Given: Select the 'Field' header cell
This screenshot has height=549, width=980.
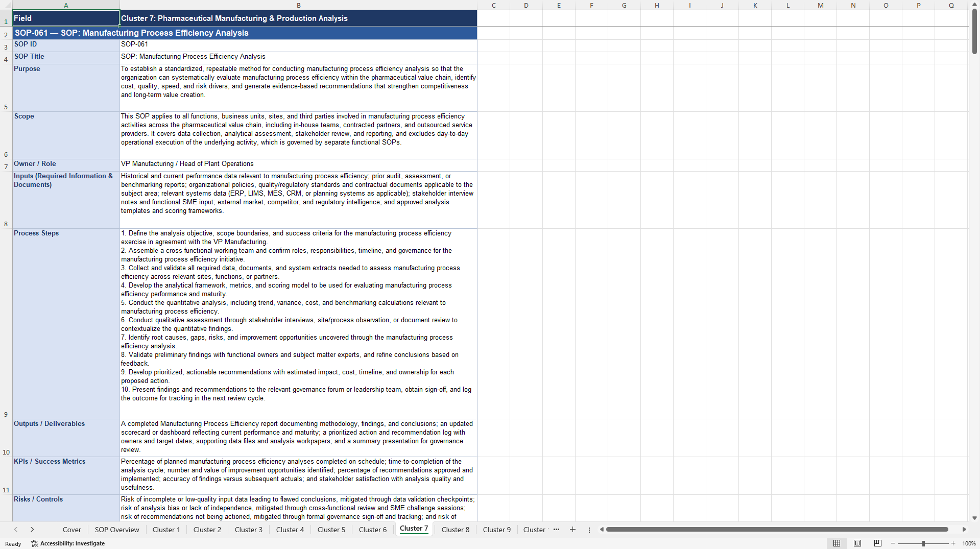Looking at the screenshot, I should [66, 18].
